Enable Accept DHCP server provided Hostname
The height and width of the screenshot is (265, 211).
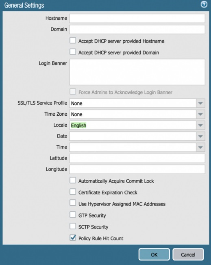coord(73,41)
